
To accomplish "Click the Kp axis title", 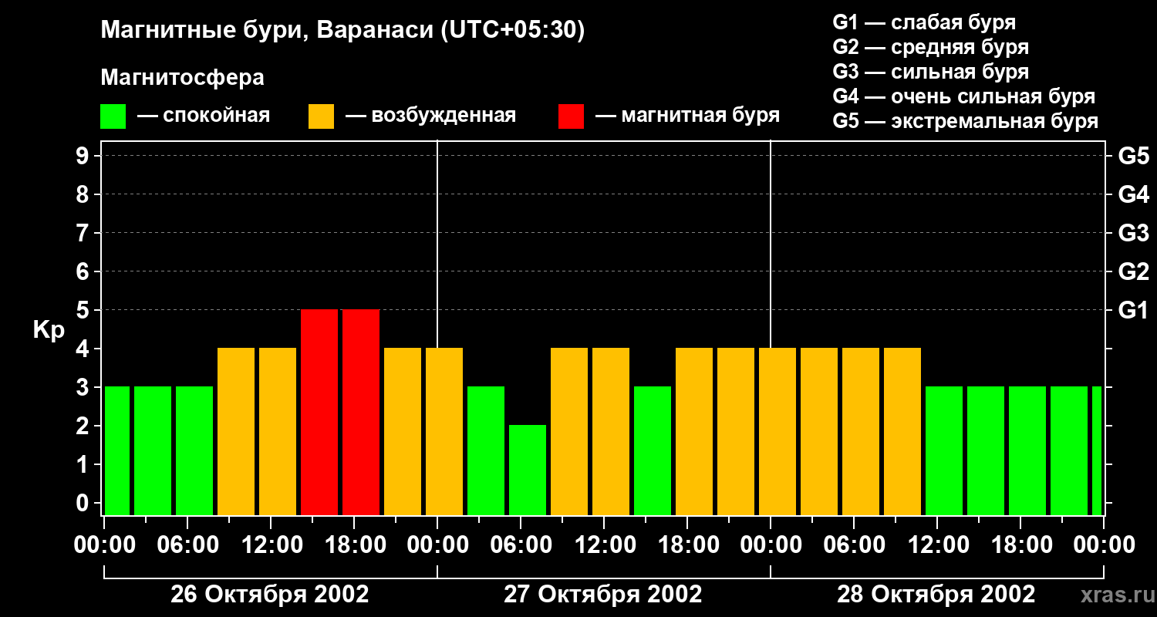I will (x=49, y=331).
